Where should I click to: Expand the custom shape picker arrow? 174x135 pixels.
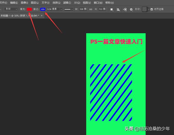(x=149, y=10)
